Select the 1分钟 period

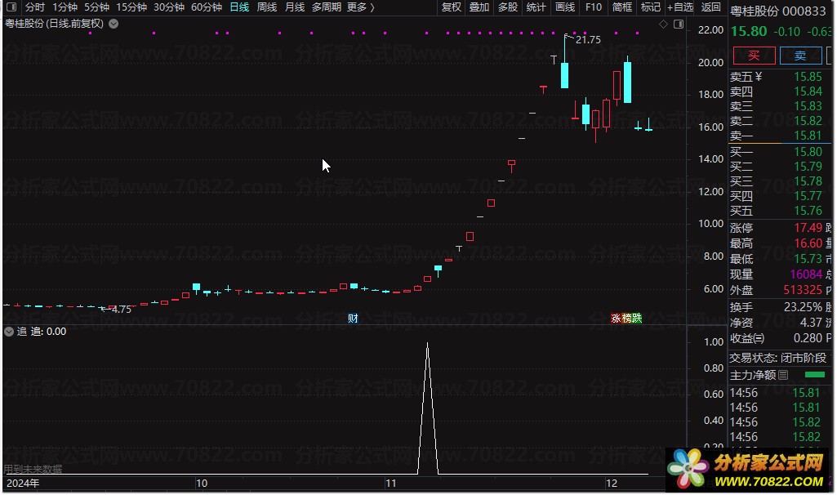click(x=65, y=7)
